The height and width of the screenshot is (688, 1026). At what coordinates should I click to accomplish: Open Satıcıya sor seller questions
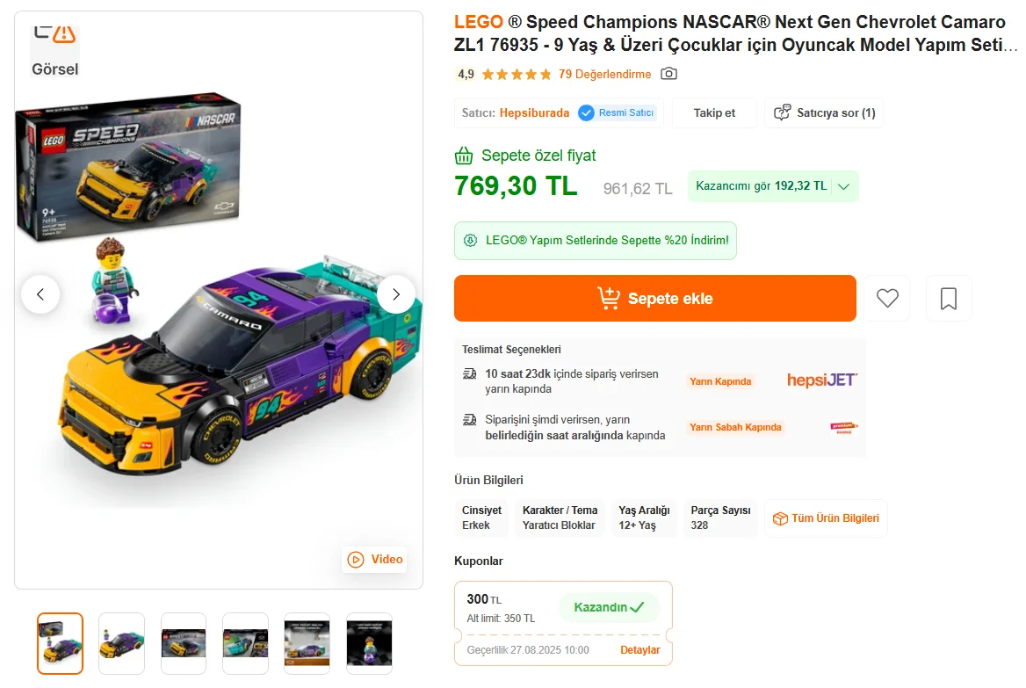pyautogui.click(x=824, y=112)
